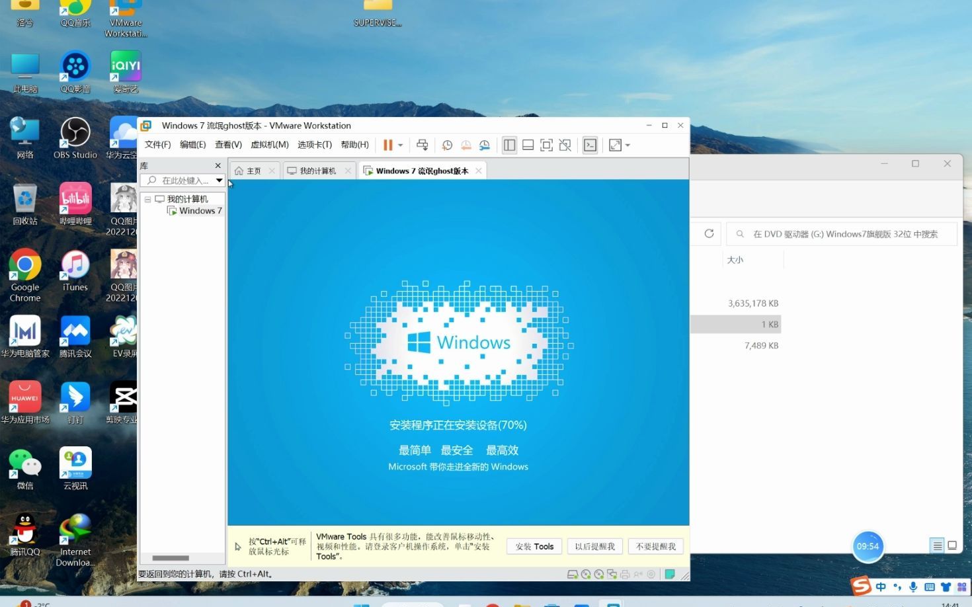This screenshot has height=607, width=972.
Task: Click the 安装 Tools button
Action: (x=534, y=546)
